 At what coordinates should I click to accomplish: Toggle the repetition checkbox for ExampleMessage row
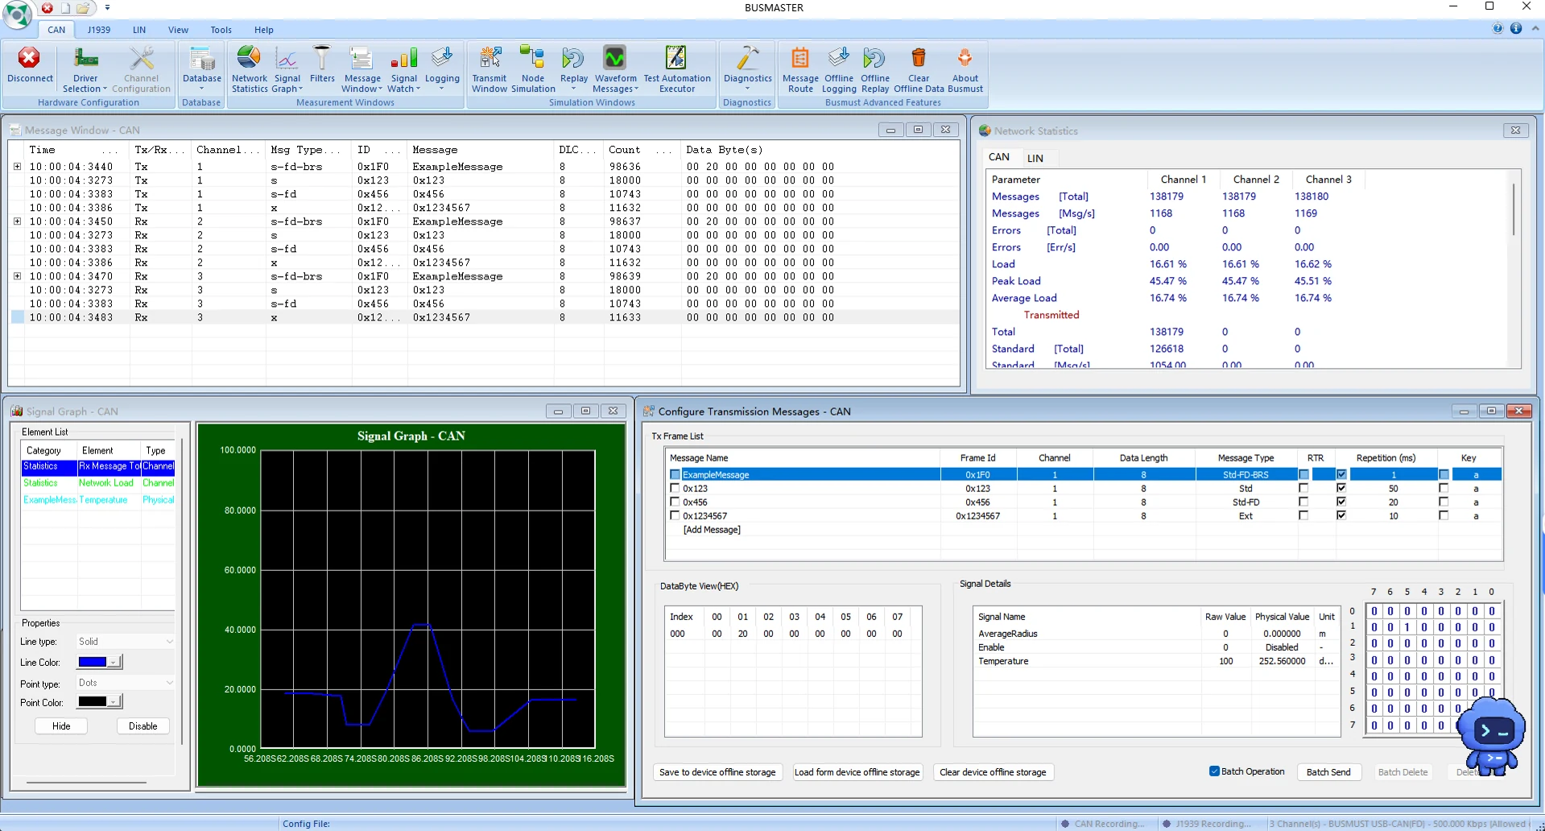(x=1341, y=474)
